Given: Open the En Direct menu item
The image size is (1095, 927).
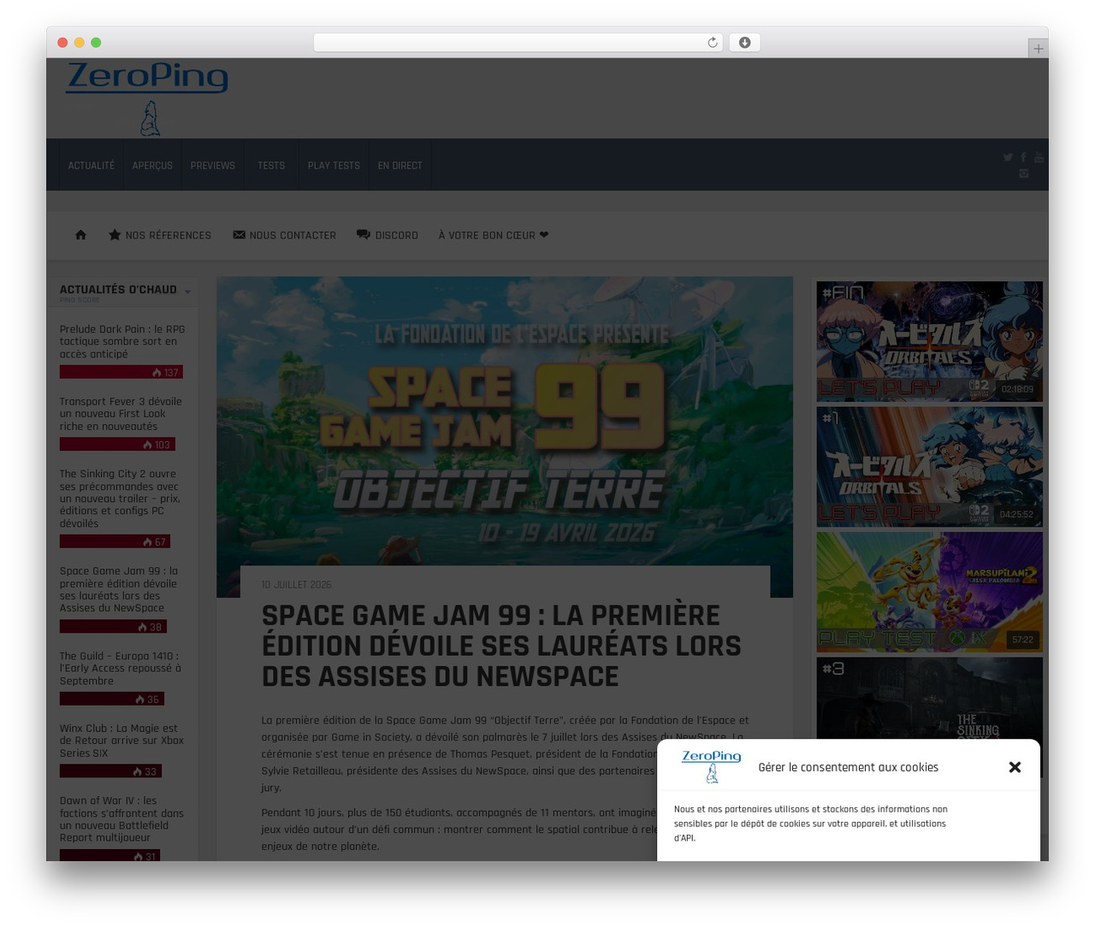Looking at the screenshot, I should click(400, 166).
